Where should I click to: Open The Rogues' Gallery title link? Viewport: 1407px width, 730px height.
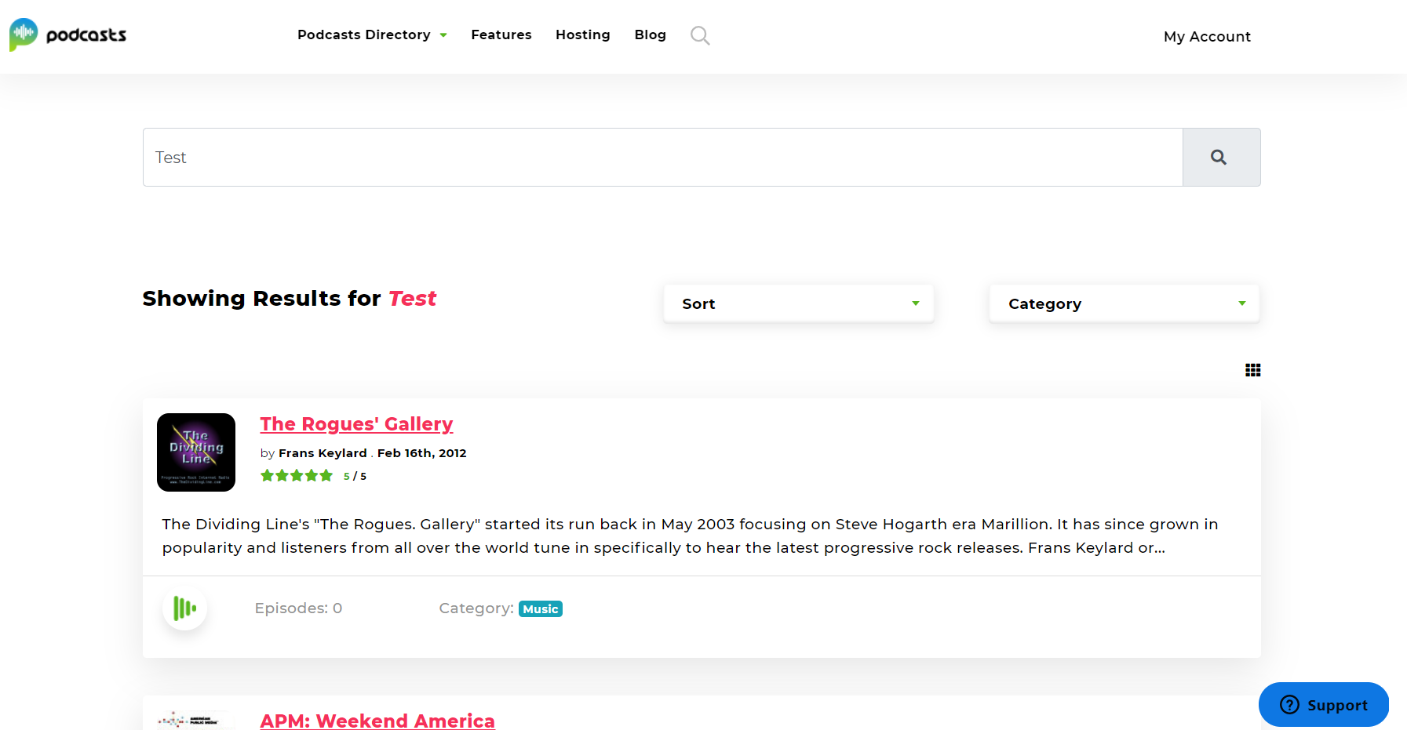[x=356, y=424]
